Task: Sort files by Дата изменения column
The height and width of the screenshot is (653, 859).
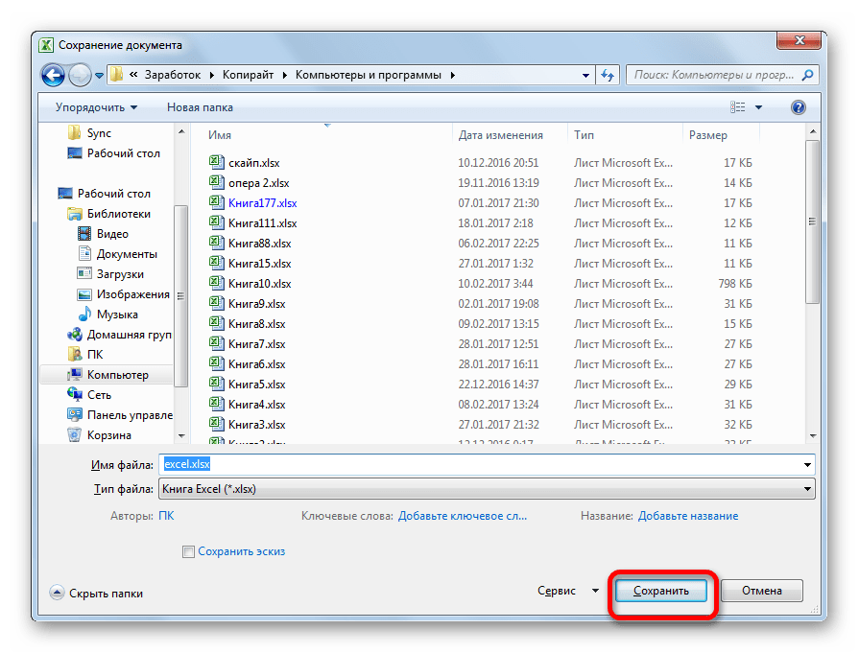Action: point(500,135)
